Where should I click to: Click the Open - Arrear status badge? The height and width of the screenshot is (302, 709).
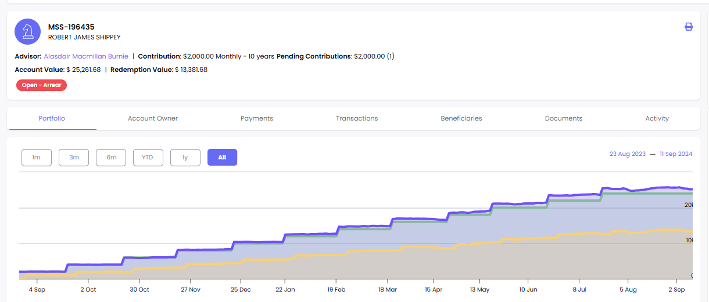click(41, 85)
